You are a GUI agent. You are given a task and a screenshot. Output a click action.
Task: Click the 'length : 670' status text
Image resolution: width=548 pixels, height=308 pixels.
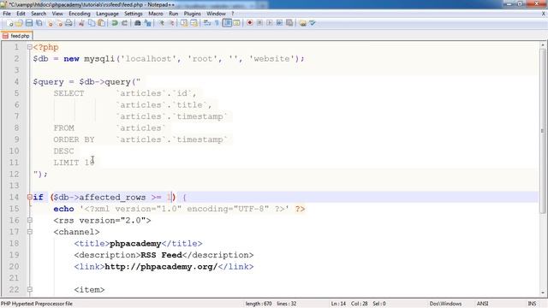click(259, 304)
